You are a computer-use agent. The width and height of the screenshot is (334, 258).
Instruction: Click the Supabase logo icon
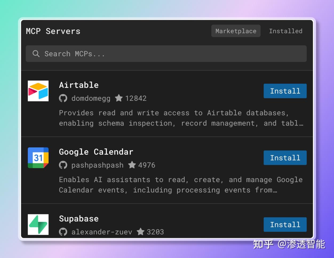[38, 224]
